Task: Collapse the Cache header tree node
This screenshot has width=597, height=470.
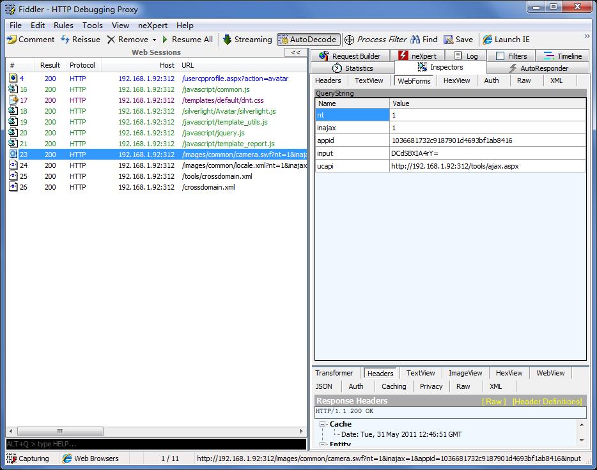Action: pyautogui.click(x=323, y=424)
